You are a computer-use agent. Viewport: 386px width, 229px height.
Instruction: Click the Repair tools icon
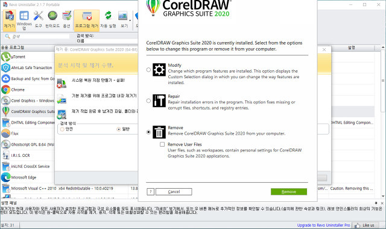click(159, 100)
